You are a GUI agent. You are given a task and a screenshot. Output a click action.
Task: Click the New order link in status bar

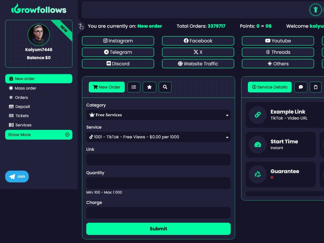coord(150,26)
